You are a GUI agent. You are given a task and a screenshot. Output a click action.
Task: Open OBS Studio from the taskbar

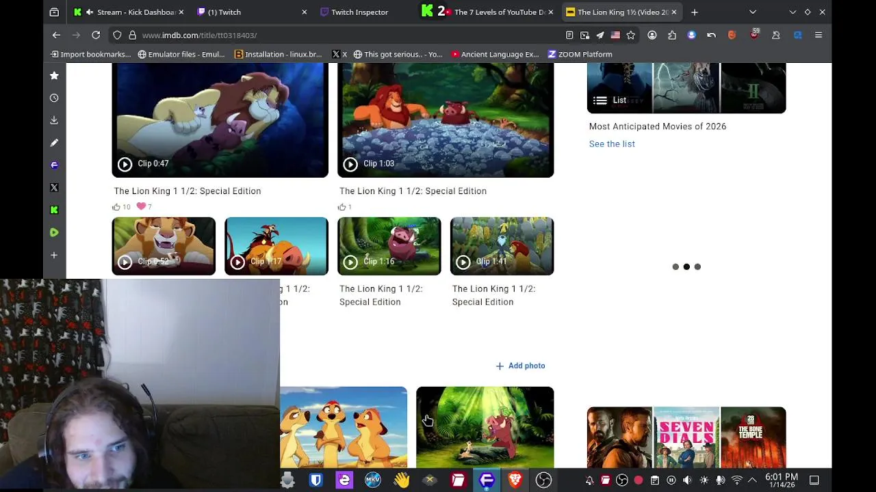543,480
